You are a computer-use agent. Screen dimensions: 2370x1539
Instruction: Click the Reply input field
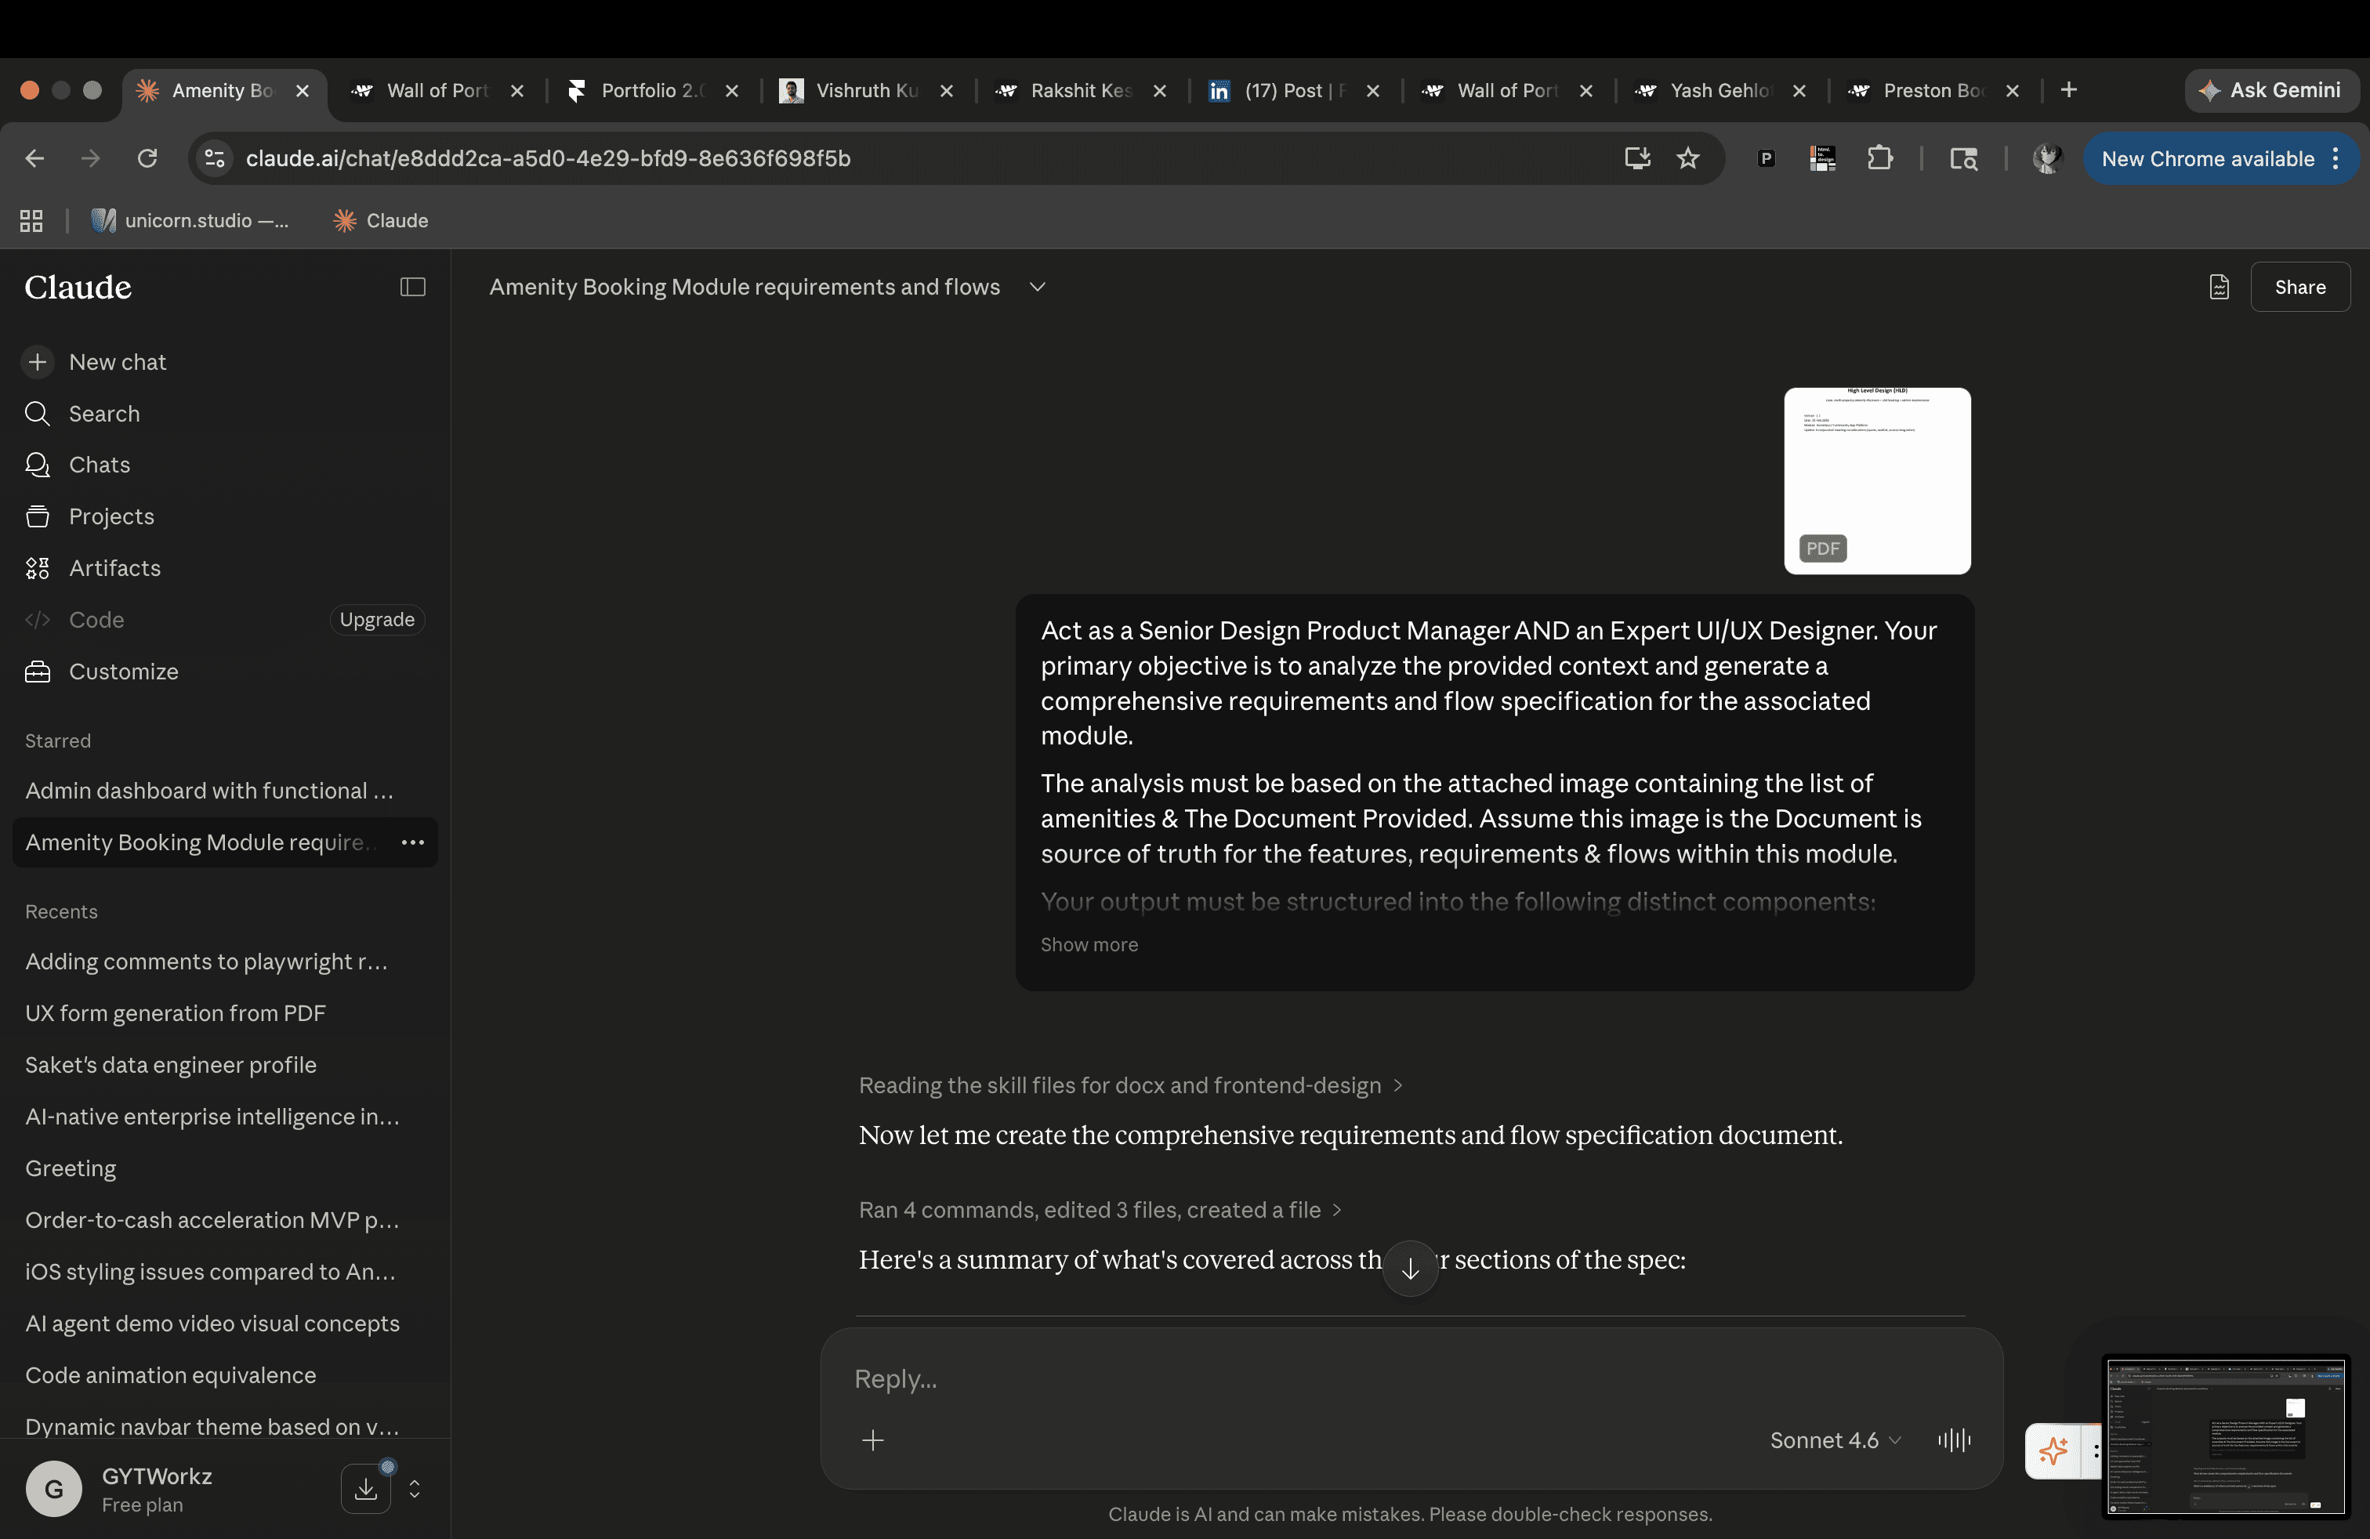pyautogui.click(x=1295, y=1378)
